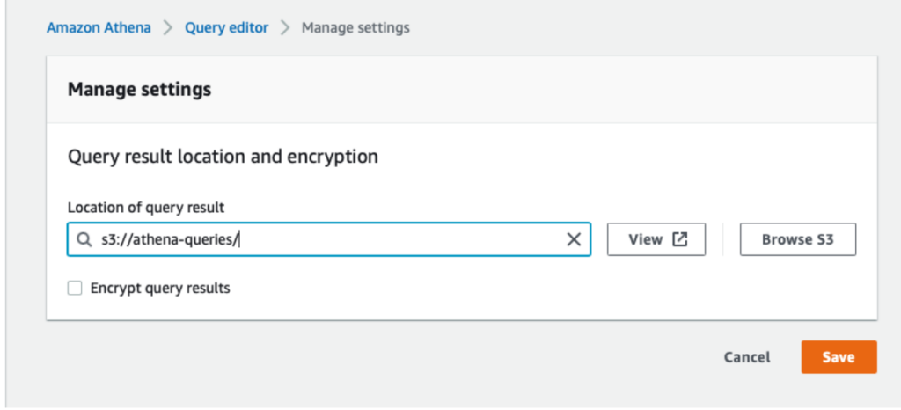Click the Location of query result label
The width and height of the screenshot is (901, 410).
pyautogui.click(x=146, y=208)
